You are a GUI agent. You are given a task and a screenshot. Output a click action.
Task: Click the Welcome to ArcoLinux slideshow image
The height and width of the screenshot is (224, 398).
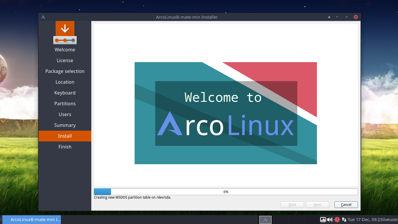(226, 113)
